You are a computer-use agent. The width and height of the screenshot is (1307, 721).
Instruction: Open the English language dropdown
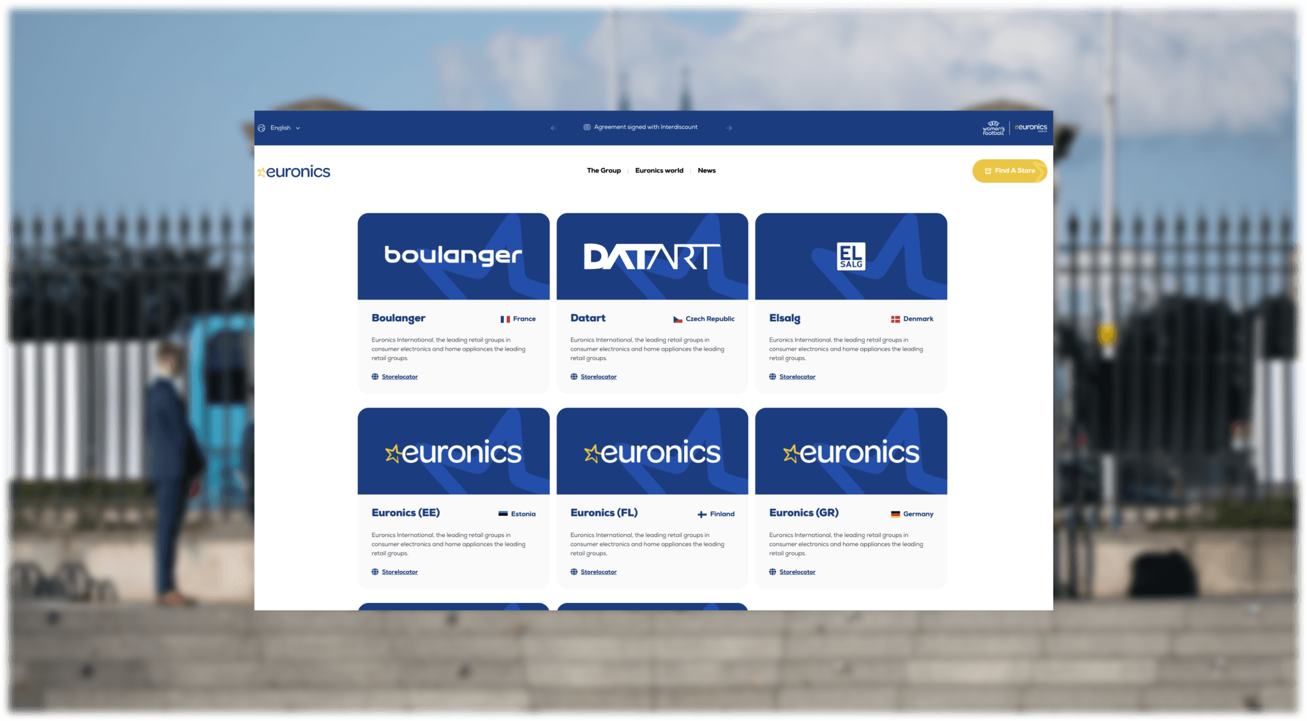point(285,128)
